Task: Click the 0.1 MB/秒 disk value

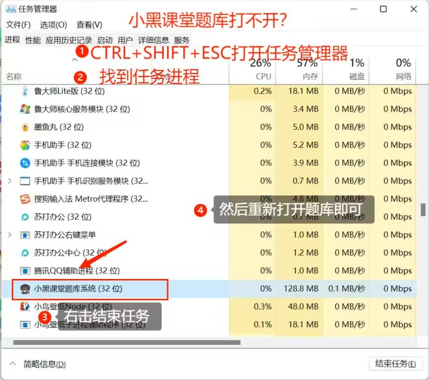Action: 347,289
